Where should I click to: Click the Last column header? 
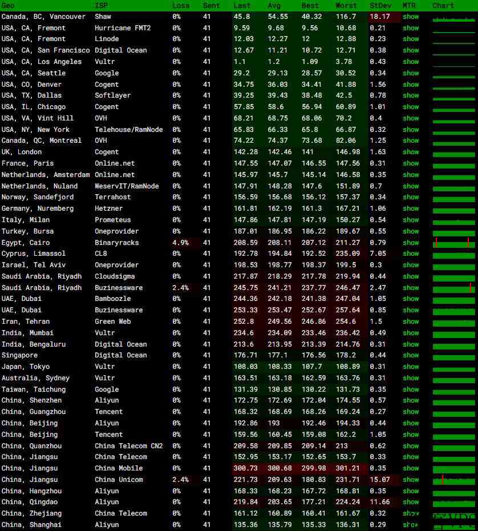(242, 5)
